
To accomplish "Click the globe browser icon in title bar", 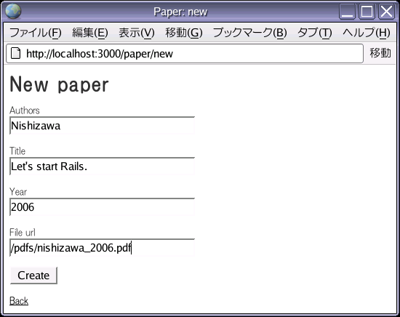I will tap(13, 12).
